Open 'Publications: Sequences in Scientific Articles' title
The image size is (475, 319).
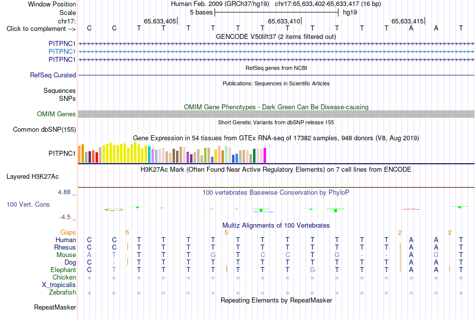click(276, 83)
